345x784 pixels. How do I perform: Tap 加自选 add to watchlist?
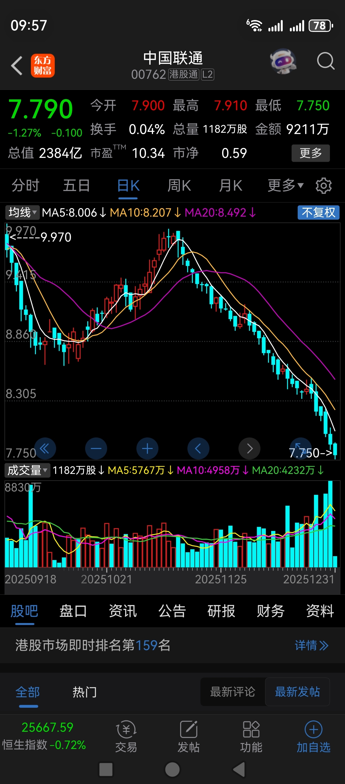coord(313,736)
